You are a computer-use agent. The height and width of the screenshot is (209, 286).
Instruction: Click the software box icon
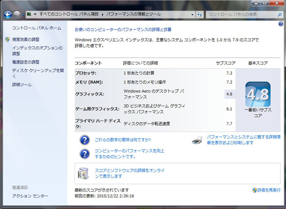pos(84,173)
